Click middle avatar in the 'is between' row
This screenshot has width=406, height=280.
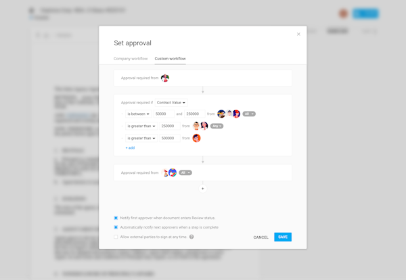229,114
